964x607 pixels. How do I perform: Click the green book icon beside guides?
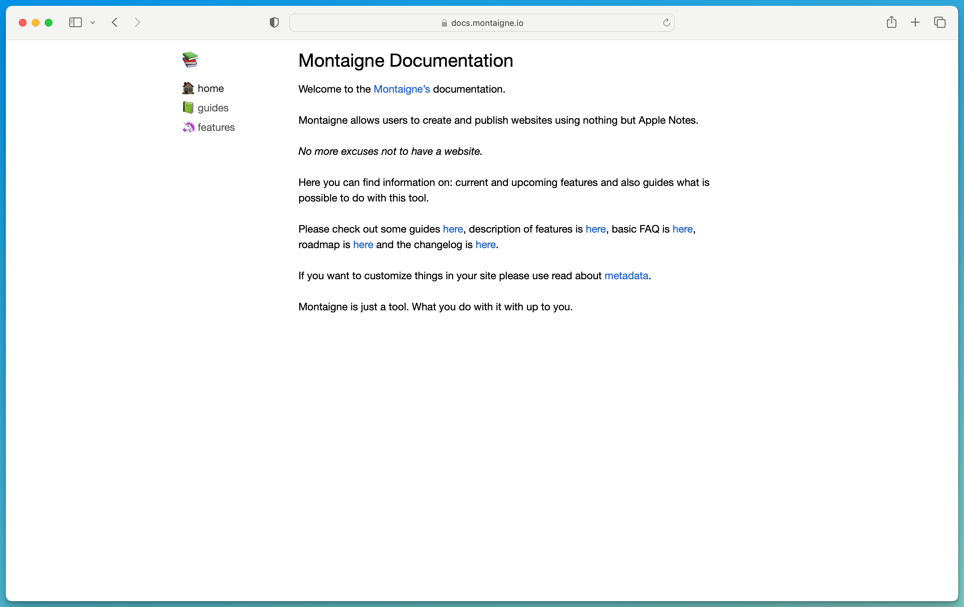[188, 108]
